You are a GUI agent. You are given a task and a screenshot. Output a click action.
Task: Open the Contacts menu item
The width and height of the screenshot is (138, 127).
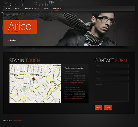click(57, 9)
